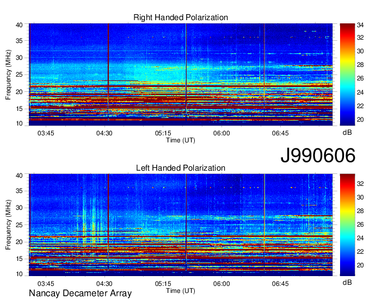
Task: Click 06:45 time tick on Right Handed plot
Action: tap(280, 133)
